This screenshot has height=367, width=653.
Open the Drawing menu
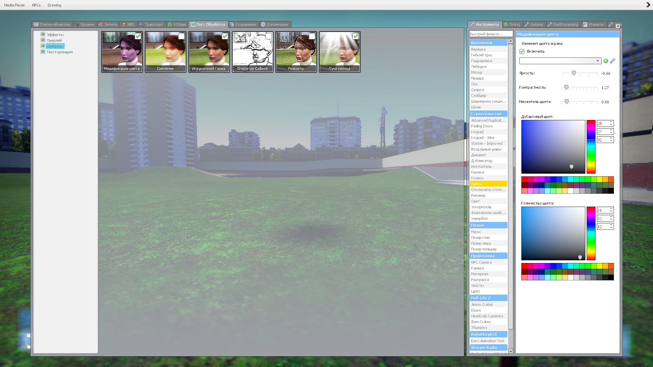pyautogui.click(x=54, y=5)
